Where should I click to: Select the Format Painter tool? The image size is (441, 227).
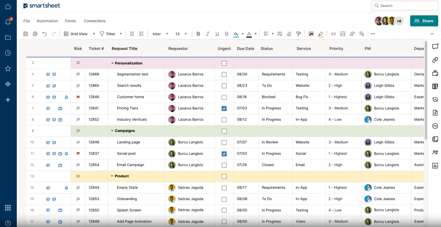(299, 34)
